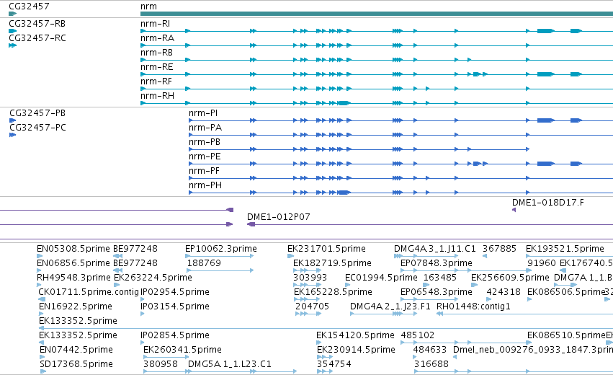Select the nrm-PH protein label
Viewport: 613px width, 375px height.
tap(205, 185)
